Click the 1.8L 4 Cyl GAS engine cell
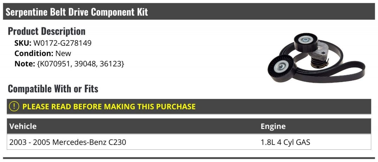The height and width of the screenshot is (162, 378). coord(285,142)
